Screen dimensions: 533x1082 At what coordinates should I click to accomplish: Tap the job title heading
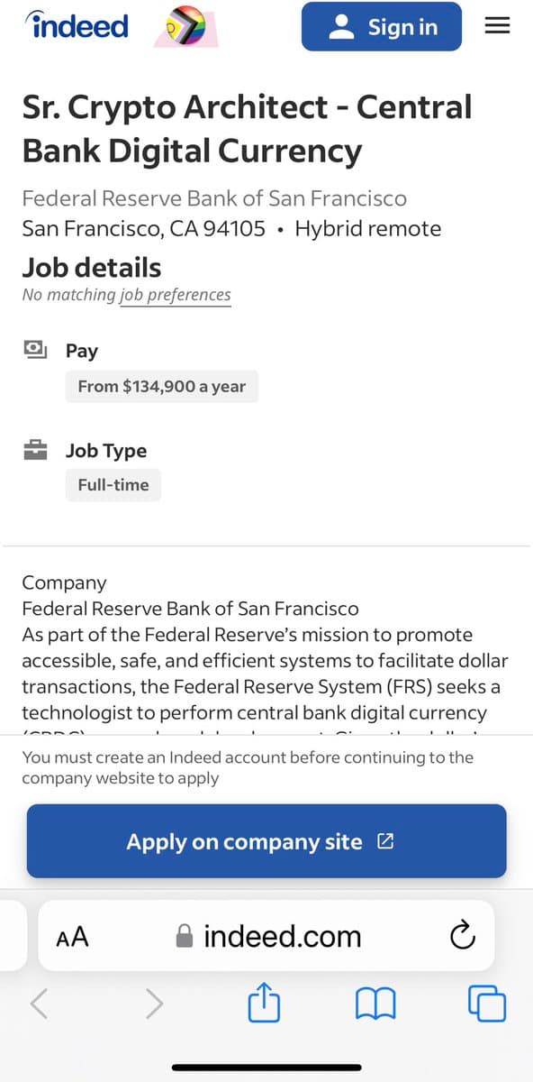coord(247,128)
